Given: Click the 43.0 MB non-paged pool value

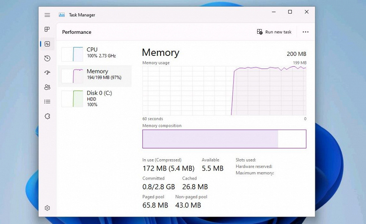Looking at the screenshot, I should [188, 205].
